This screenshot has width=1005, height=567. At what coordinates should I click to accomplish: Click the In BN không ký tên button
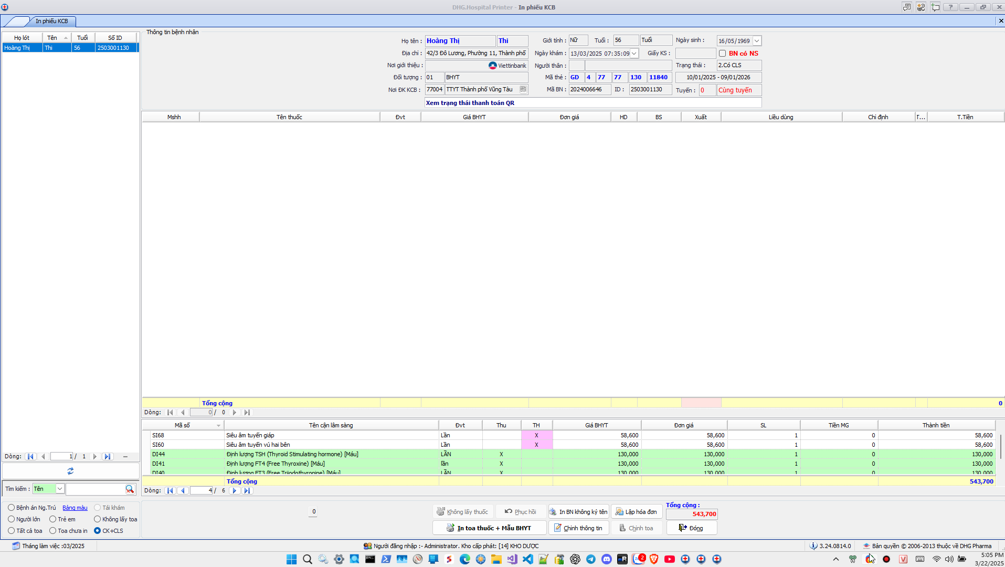578,512
